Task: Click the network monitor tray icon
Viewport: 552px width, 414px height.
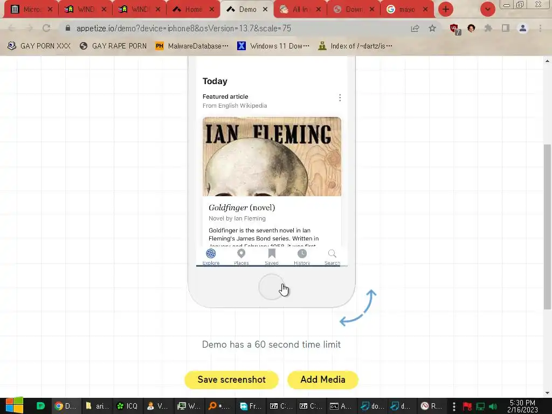Action: pos(480,406)
